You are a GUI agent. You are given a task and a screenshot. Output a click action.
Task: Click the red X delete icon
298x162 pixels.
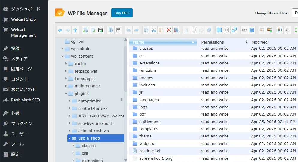coord(169,30)
